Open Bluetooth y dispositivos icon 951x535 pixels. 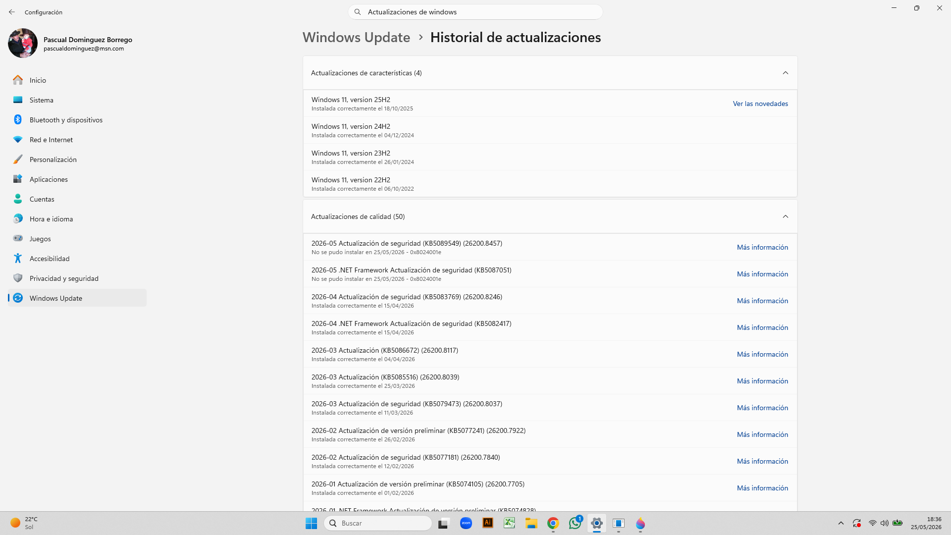(18, 119)
